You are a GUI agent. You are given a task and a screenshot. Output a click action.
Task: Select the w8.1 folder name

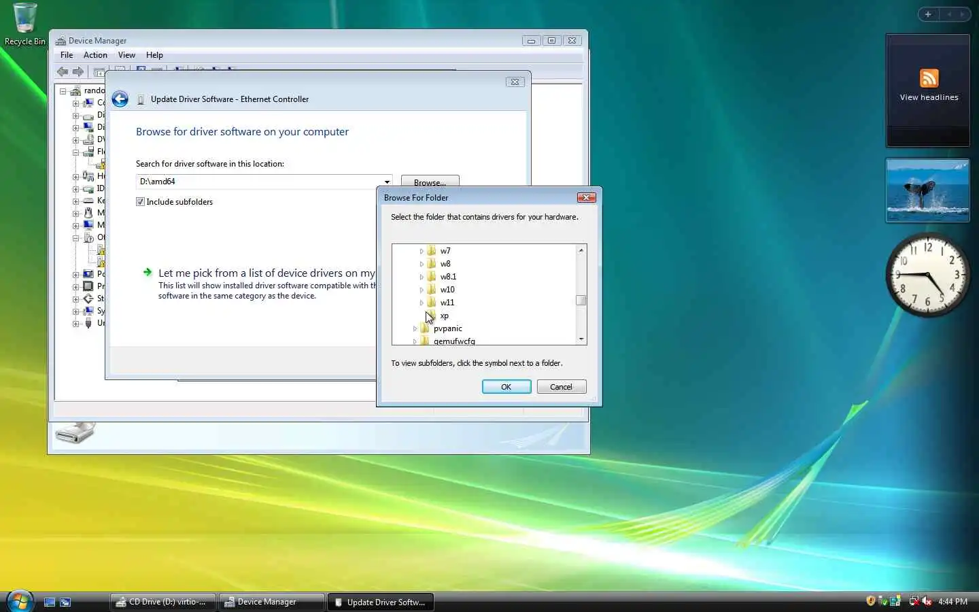point(448,277)
